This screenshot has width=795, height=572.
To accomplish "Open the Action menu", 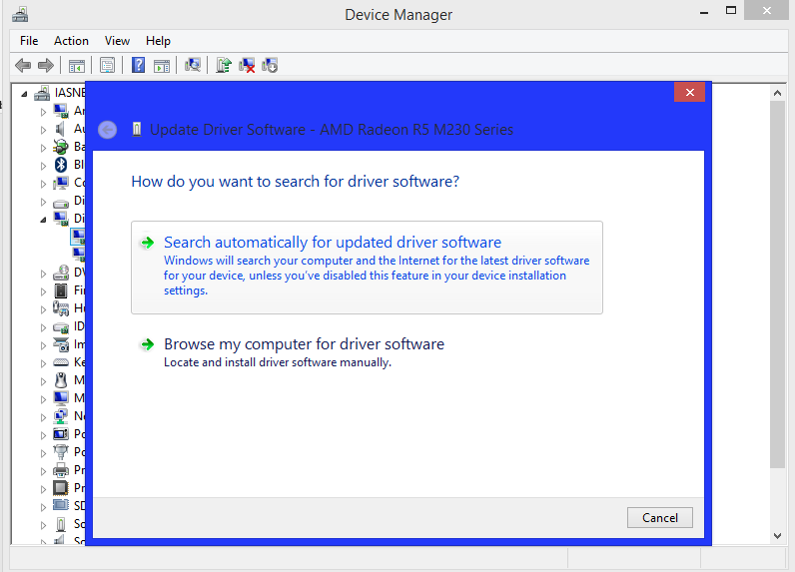I will point(71,41).
